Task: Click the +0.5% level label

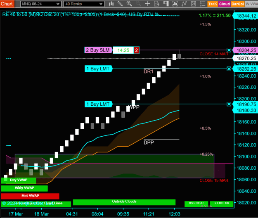Action: [x=205, y=128]
